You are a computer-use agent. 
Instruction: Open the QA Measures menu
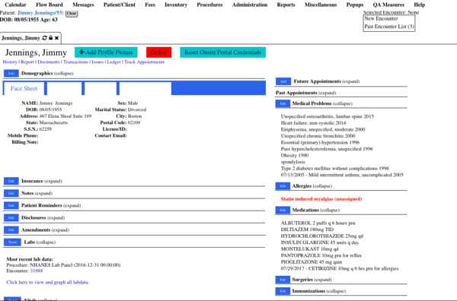click(x=388, y=5)
